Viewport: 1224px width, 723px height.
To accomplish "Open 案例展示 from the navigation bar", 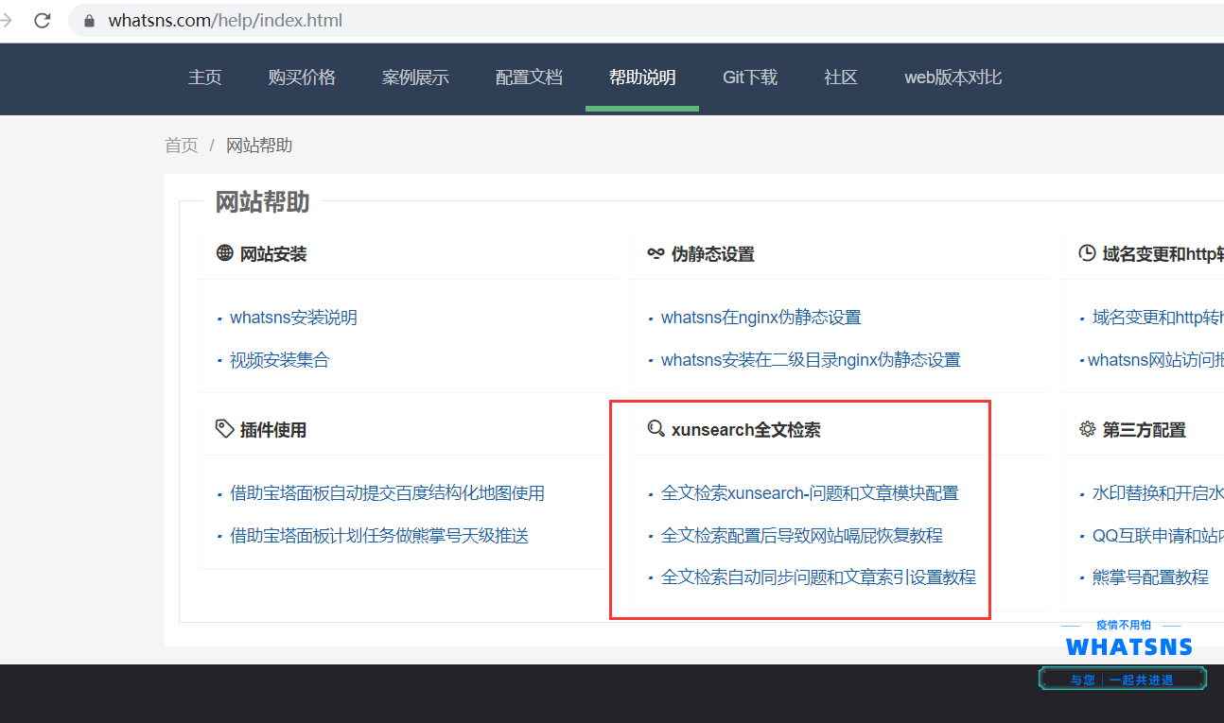I will click(x=415, y=77).
